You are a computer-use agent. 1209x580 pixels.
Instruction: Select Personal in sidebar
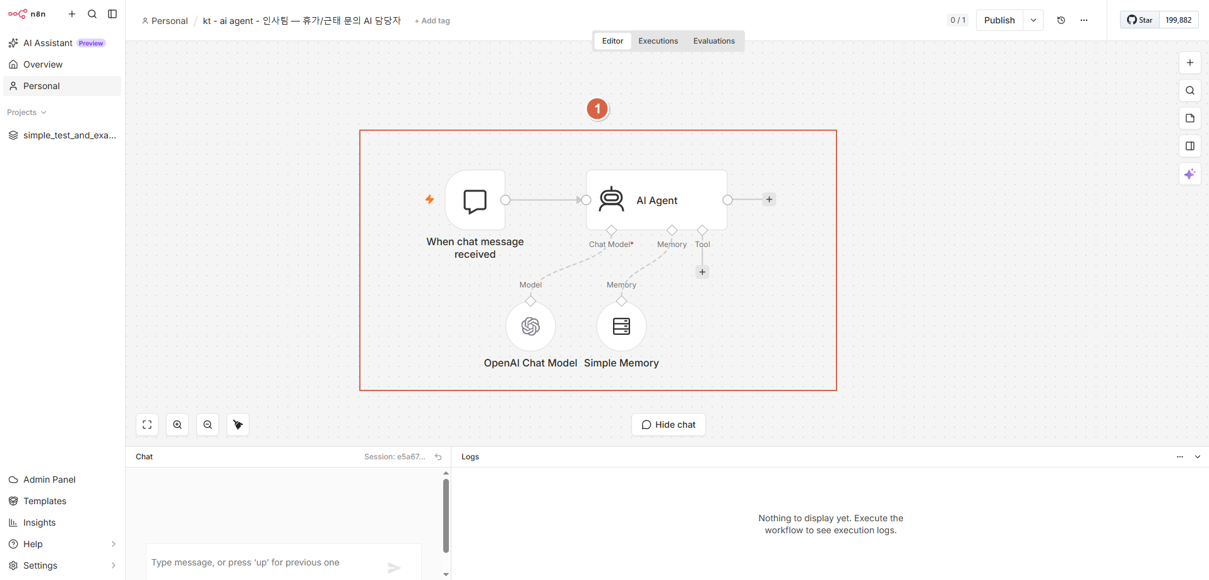pyautogui.click(x=62, y=86)
